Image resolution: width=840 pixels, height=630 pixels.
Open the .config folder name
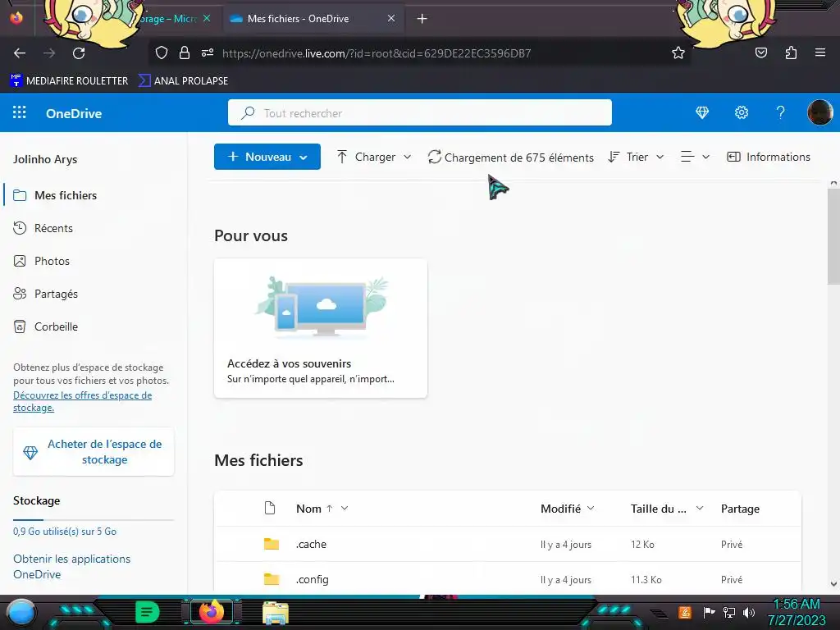(x=313, y=579)
